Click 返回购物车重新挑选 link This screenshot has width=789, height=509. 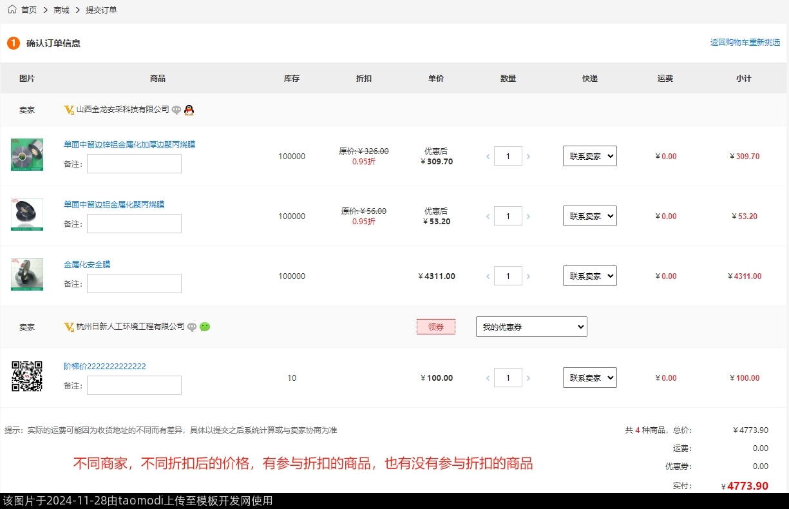(x=745, y=43)
